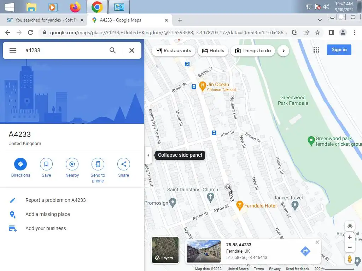Filter map by Things to do

253,51
